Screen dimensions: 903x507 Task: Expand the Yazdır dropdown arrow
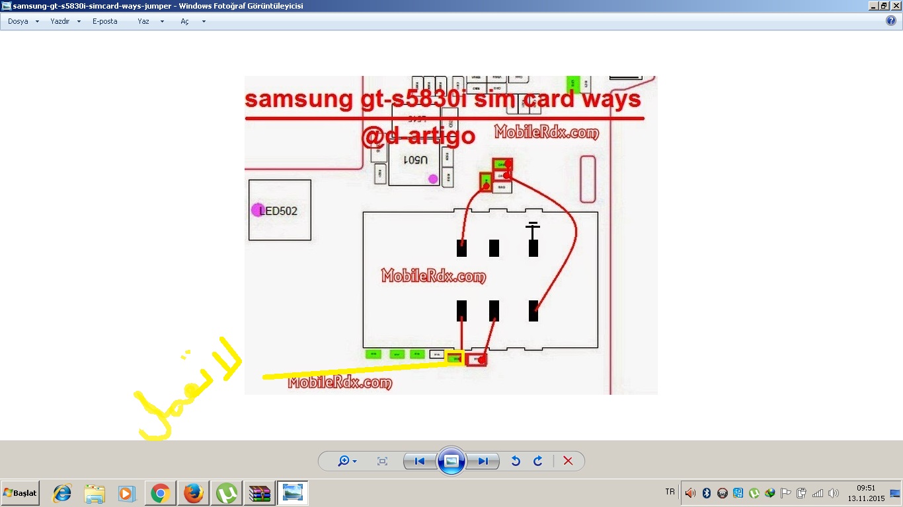click(79, 22)
